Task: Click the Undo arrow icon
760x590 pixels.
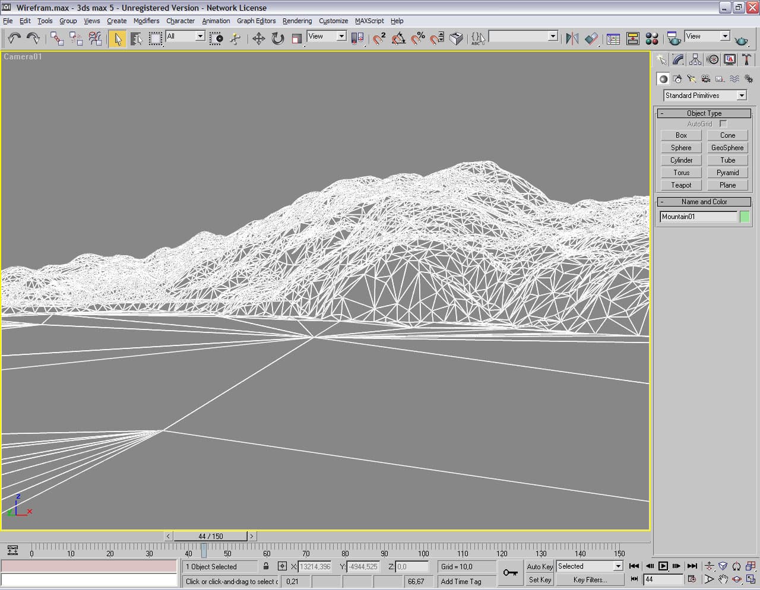Action: pos(14,39)
